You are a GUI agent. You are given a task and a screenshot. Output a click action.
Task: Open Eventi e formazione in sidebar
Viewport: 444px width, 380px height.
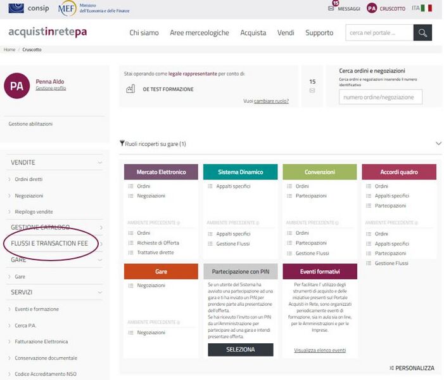coord(37,309)
